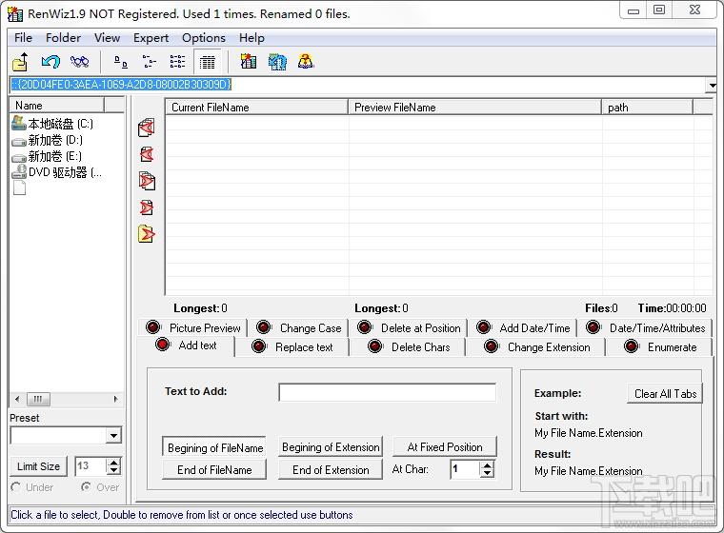724x533 pixels.
Task: Select the Under radio button
Action: tap(15, 487)
